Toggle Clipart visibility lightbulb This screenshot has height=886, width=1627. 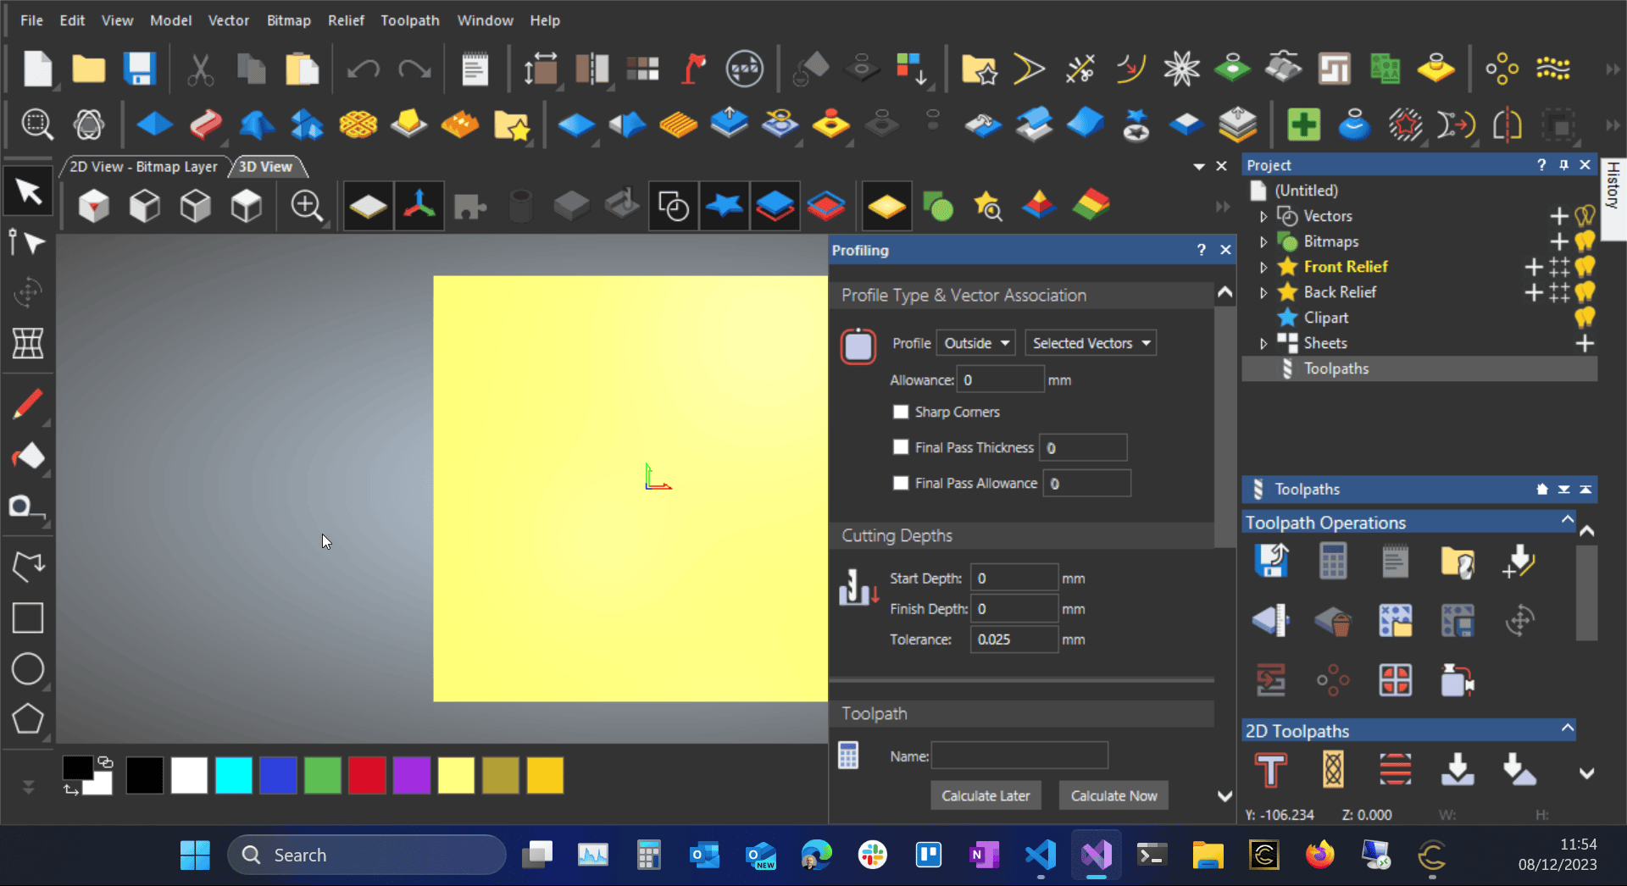pyautogui.click(x=1585, y=318)
